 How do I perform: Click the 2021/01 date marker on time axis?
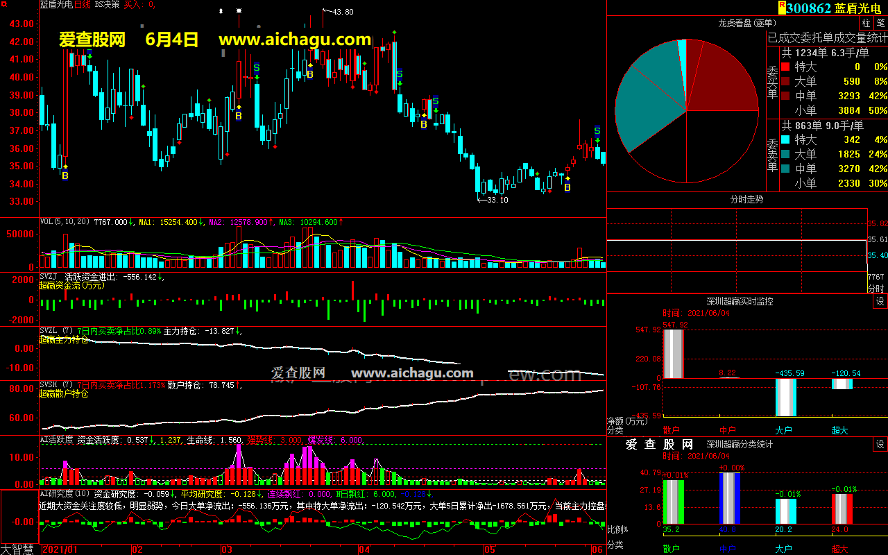(x=60, y=549)
